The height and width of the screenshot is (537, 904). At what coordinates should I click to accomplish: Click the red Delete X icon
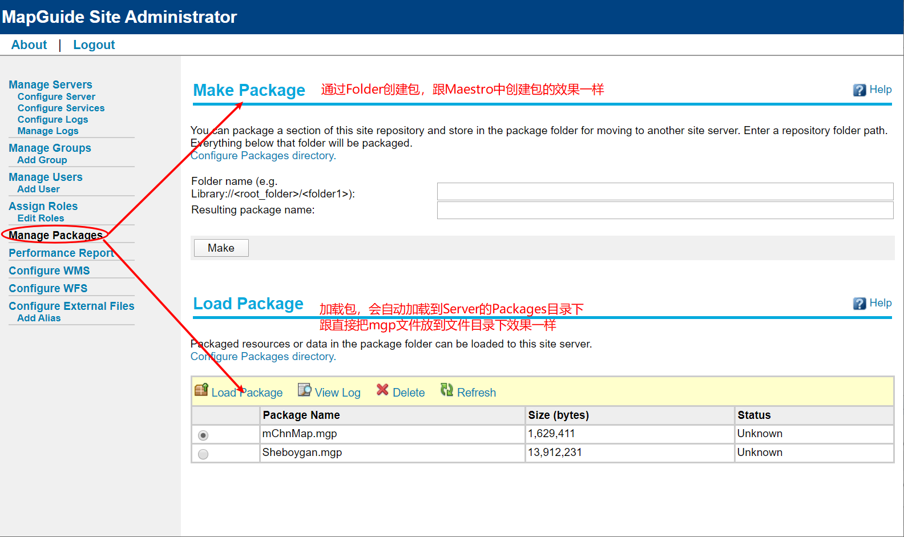(382, 390)
